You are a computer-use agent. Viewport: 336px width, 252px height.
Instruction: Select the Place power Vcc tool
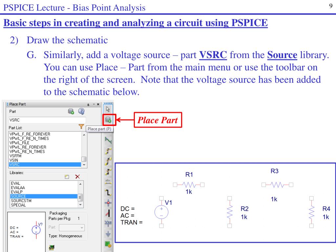click(108, 223)
